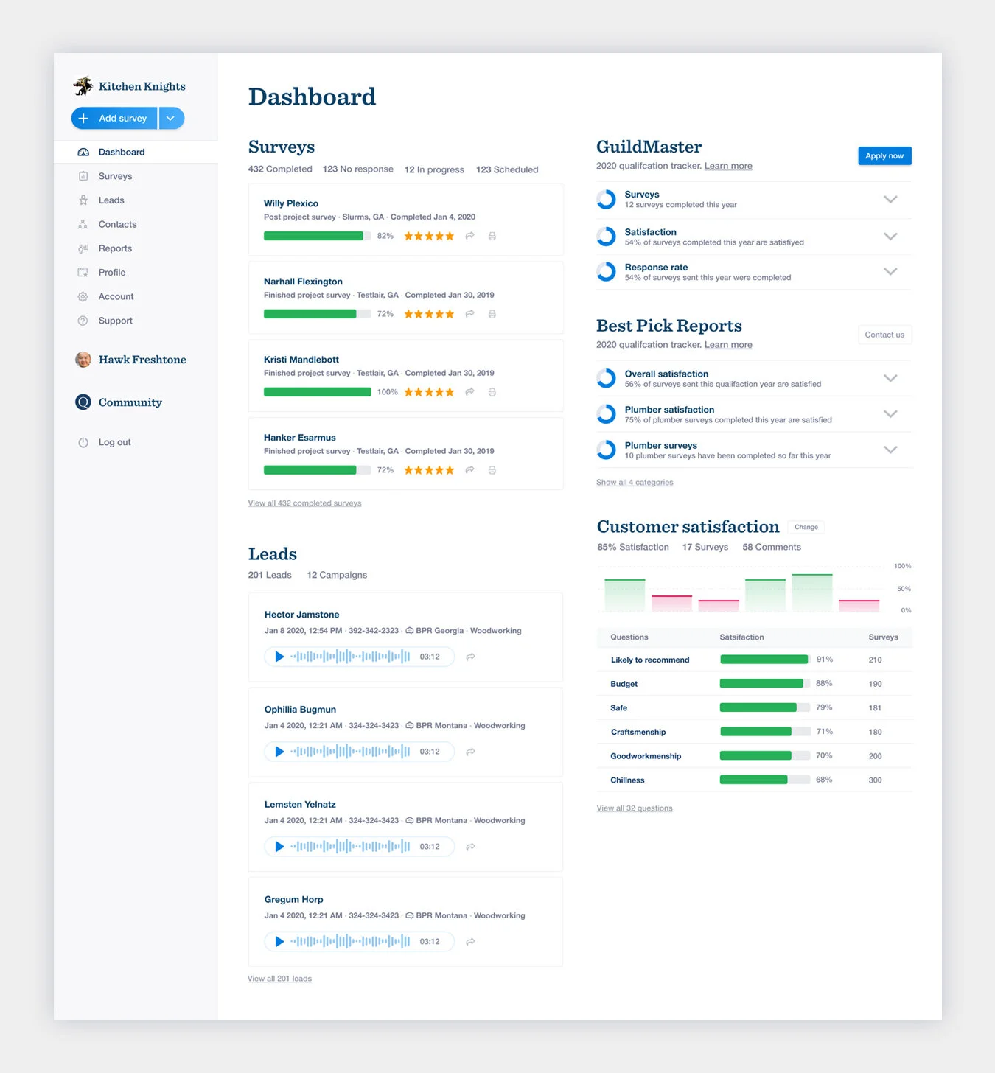Image resolution: width=995 pixels, height=1073 pixels.
Task: Click the share icon on Willy Plexico's survey
Action: (x=470, y=236)
